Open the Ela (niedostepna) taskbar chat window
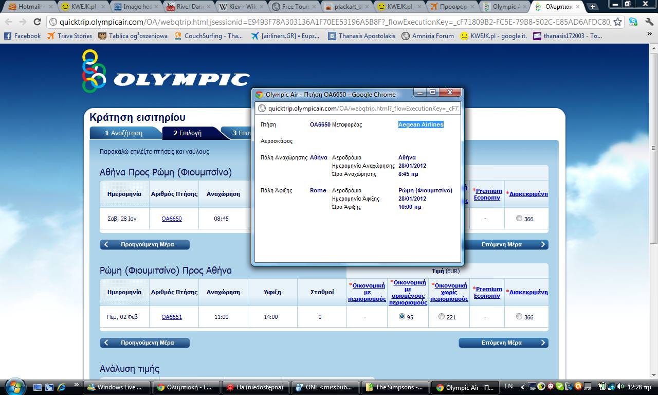 point(255,387)
